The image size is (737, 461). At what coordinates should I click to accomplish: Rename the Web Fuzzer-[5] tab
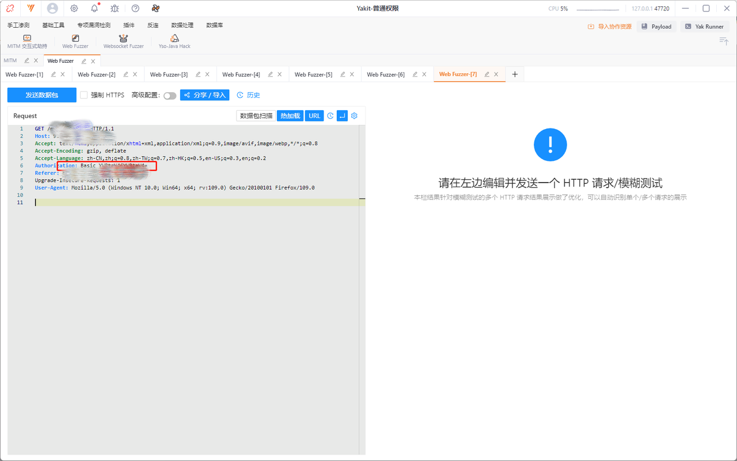[343, 74]
